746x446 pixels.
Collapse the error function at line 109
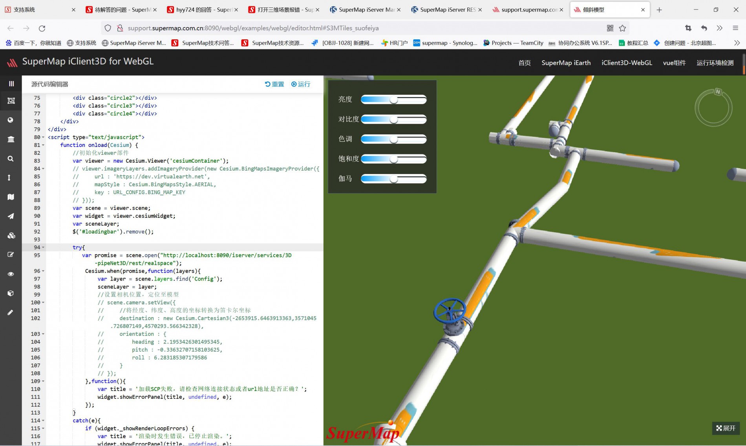pyautogui.click(x=43, y=381)
